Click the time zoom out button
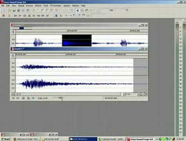The width and height of the screenshot is (186, 141). pos(143,94)
